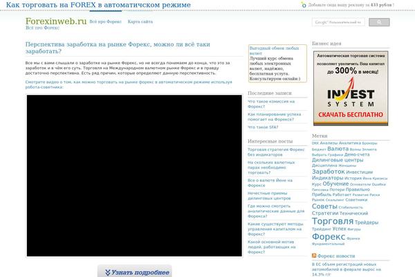
Task: Select the Советники tag
Action: (356, 199)
